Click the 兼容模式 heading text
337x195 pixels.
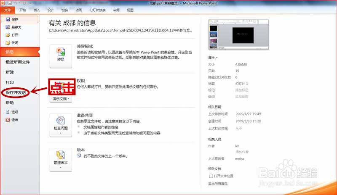[85, 46]
